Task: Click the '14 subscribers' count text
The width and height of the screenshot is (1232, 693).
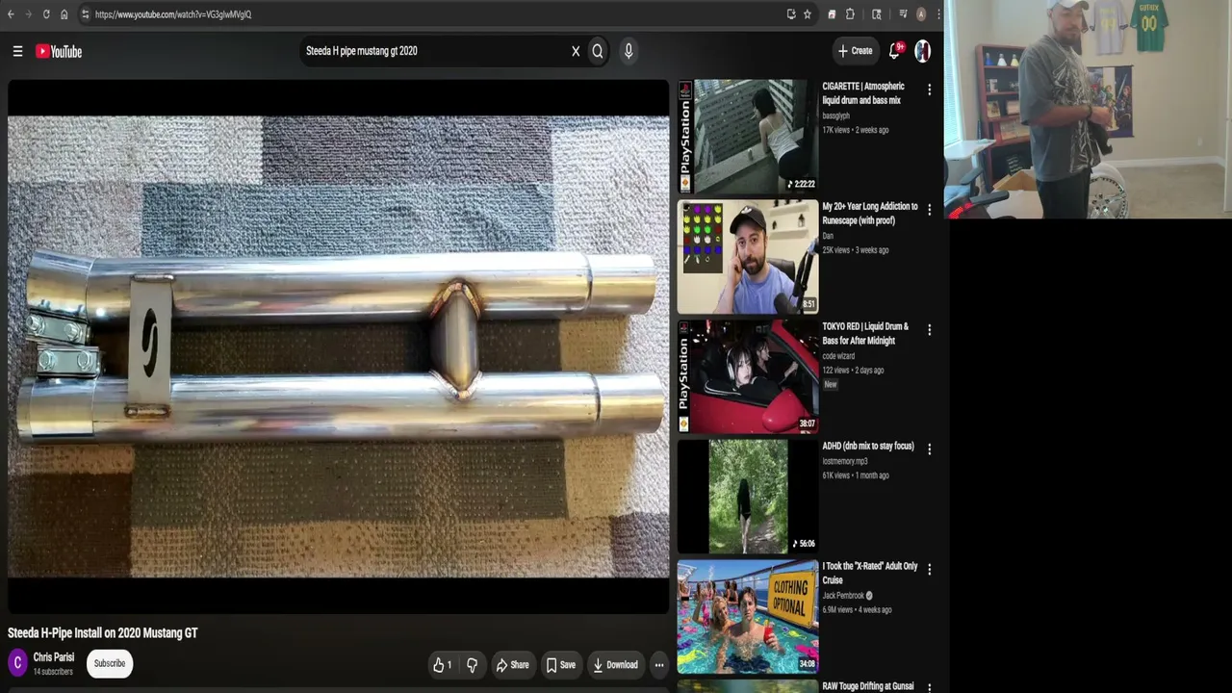Action: (53, 672)
